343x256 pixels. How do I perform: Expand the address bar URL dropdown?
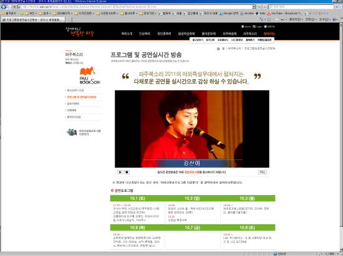(254, 7)
